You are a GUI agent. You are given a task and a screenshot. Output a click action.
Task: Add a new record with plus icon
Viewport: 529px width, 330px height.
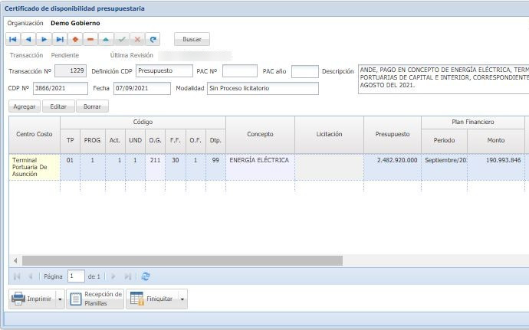[75, 40]
